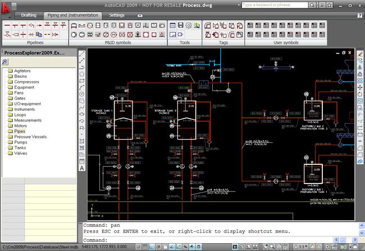Toggle Dynamic Input in status bar
The image size is (365, 251).
click(185, 246)
